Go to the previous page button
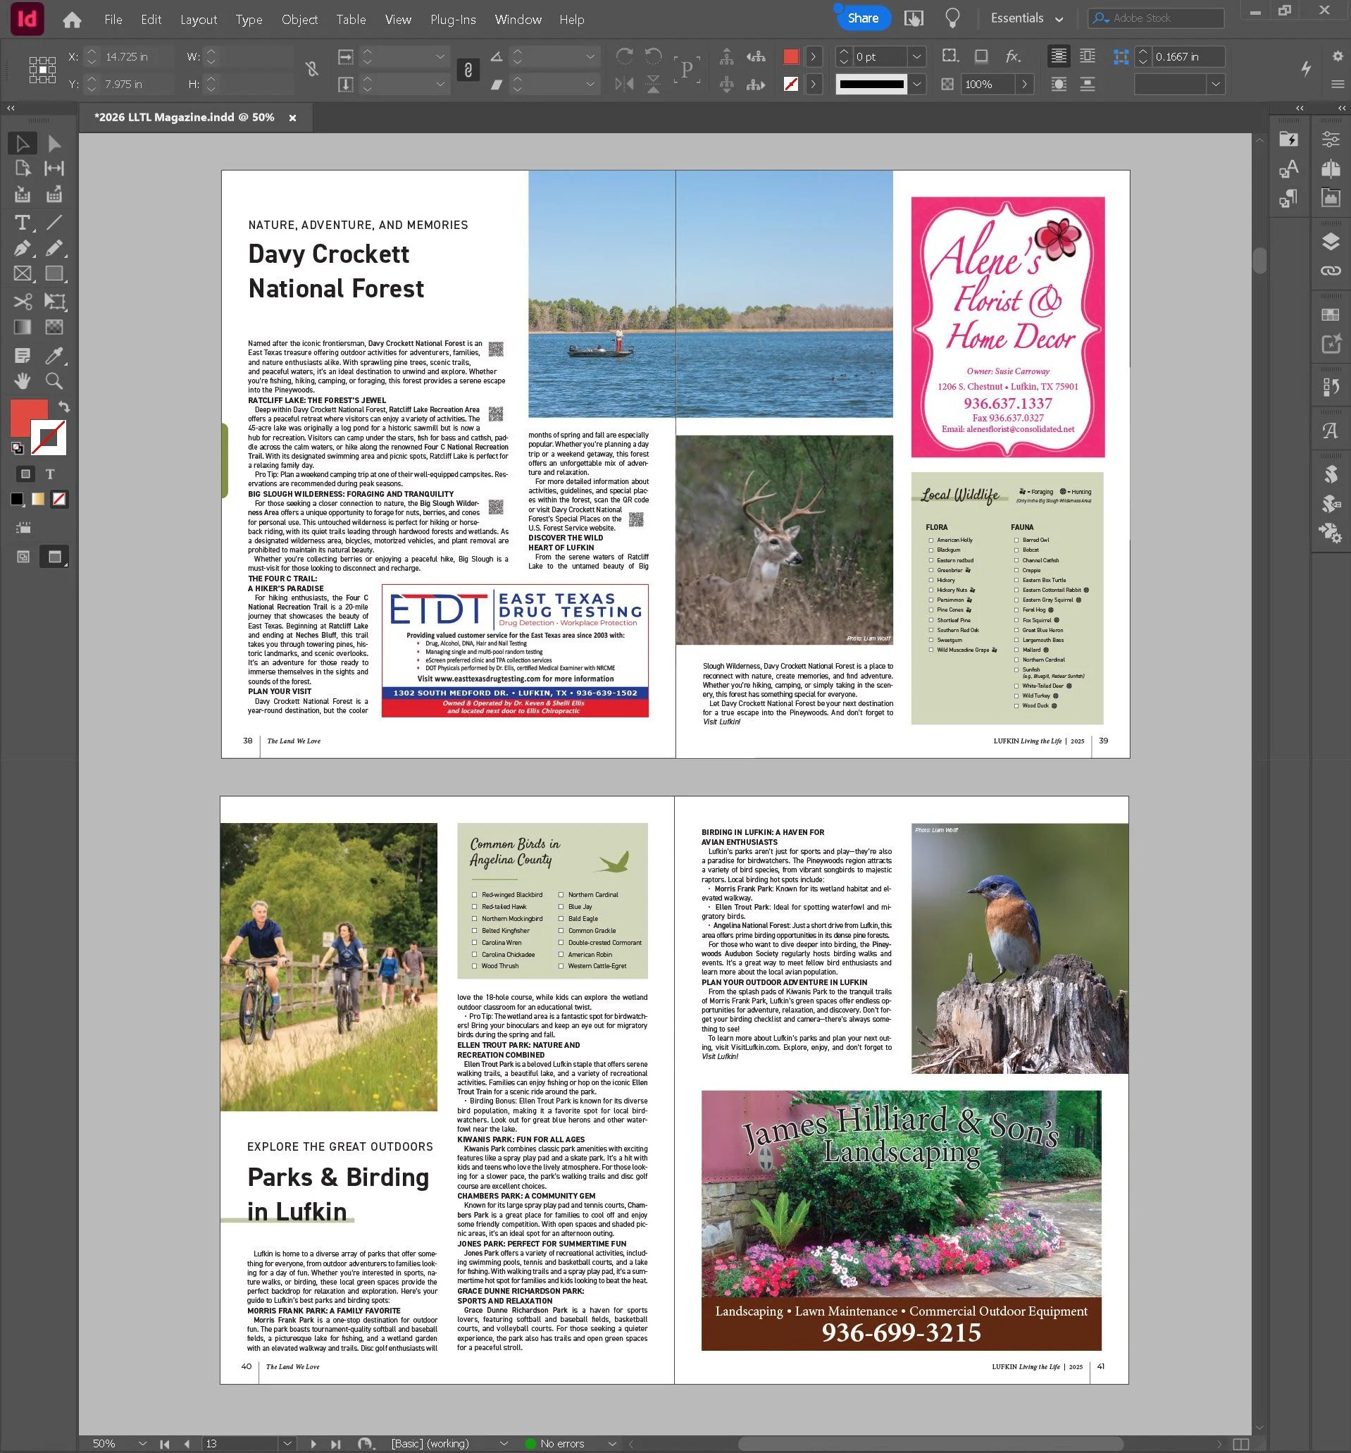The width and height of the screenshot is (1351, 1453). pyautogui.click(x=187, y=1444)
